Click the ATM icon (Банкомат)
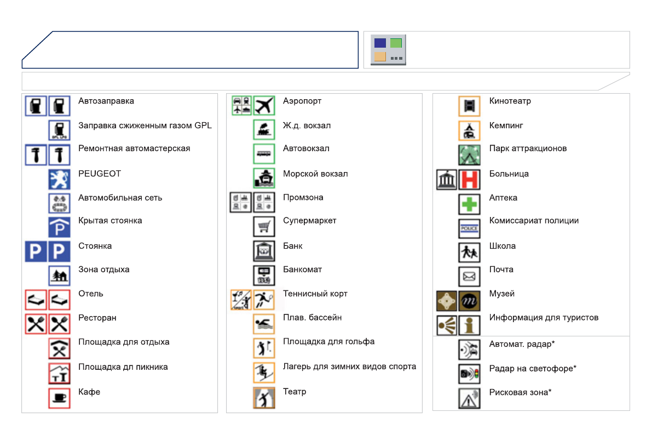This screenshot has height=435, width=652. [x=264, y=276]
